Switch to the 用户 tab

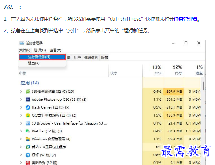coord(77,58)
